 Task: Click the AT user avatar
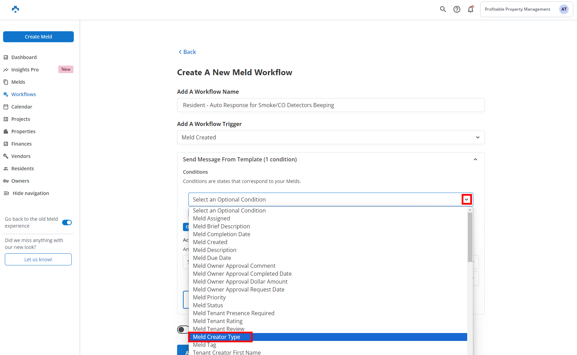point(564,9)
